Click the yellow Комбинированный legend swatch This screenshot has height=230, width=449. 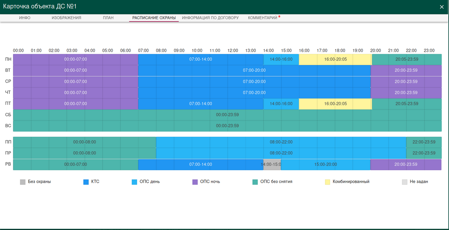328,182
